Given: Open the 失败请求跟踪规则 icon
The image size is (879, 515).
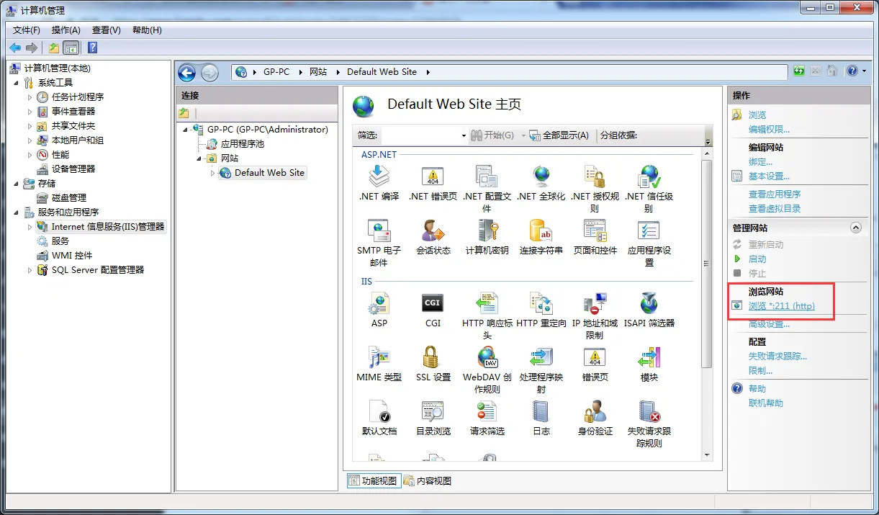Looking at the screenshot, I should click(x=649, y=411).
